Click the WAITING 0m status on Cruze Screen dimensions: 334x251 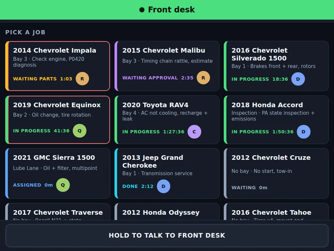pyautogui.click(x=250, y=188)
